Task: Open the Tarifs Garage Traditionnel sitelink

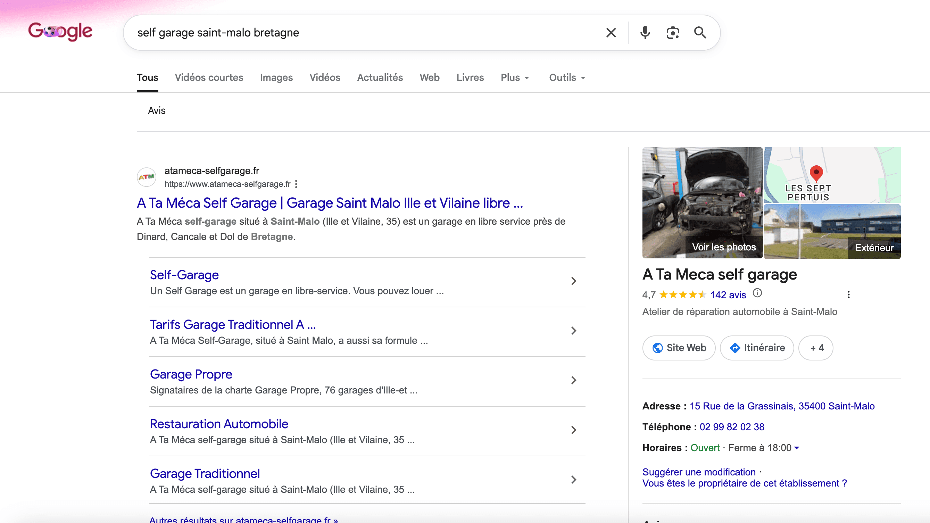Action: (x=233, y=325)
